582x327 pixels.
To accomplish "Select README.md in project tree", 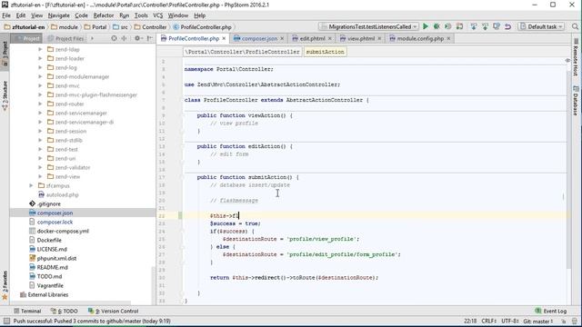I will coord(53,267).
